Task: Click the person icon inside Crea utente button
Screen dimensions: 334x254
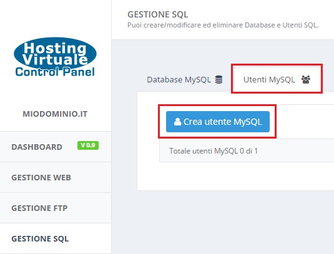Action: (177, 122)
